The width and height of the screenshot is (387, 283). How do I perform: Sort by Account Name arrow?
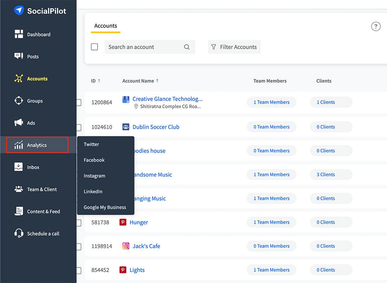157,81
